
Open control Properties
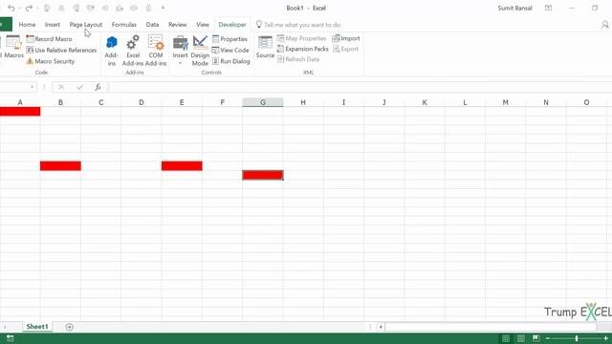click(229, 39)
